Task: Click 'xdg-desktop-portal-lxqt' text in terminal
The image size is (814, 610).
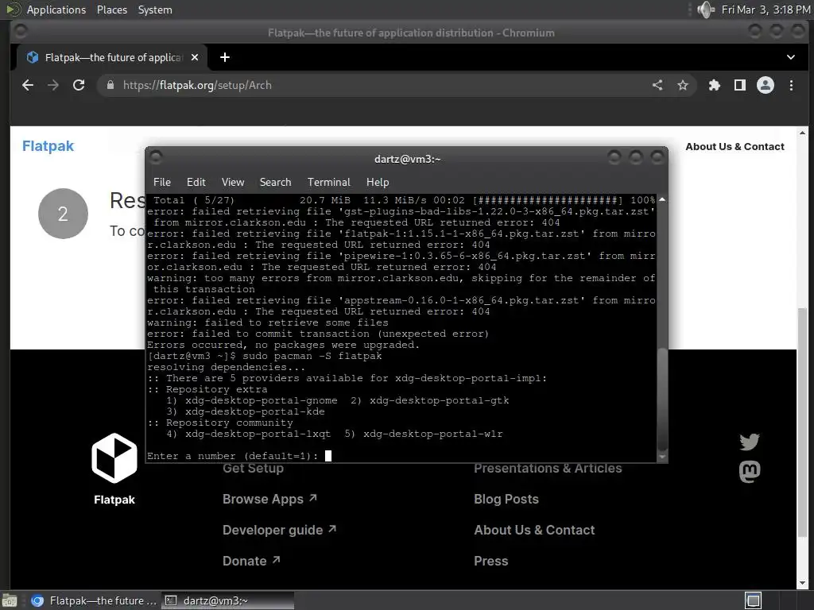Action: coord(258,434)
